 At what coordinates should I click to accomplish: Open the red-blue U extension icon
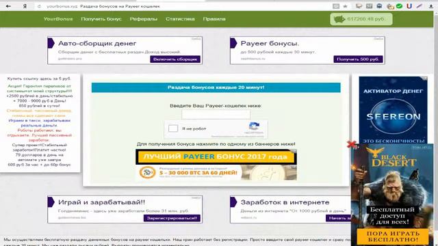pyautogui.click(x=409, y=6)
